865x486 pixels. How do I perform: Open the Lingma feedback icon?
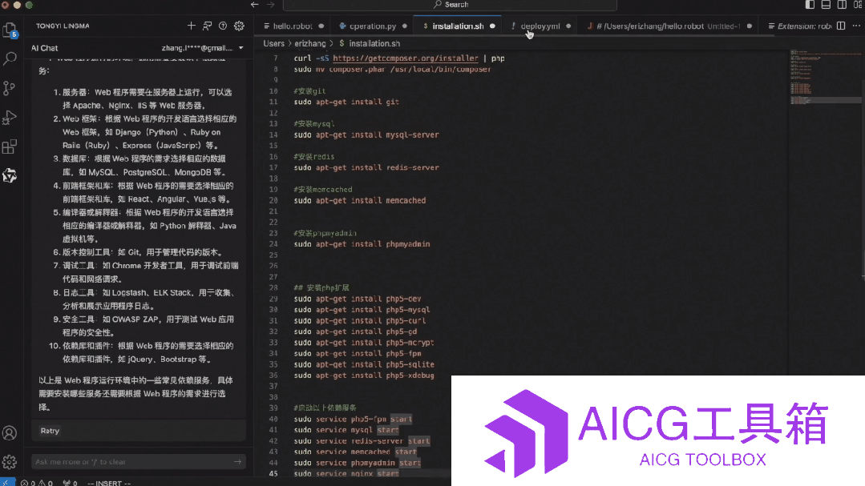pyautogui.click(x=207, y=26)
